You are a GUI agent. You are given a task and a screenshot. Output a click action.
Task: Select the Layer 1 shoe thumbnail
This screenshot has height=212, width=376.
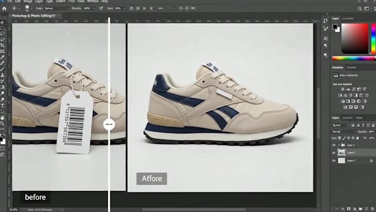tap(342, 152)
